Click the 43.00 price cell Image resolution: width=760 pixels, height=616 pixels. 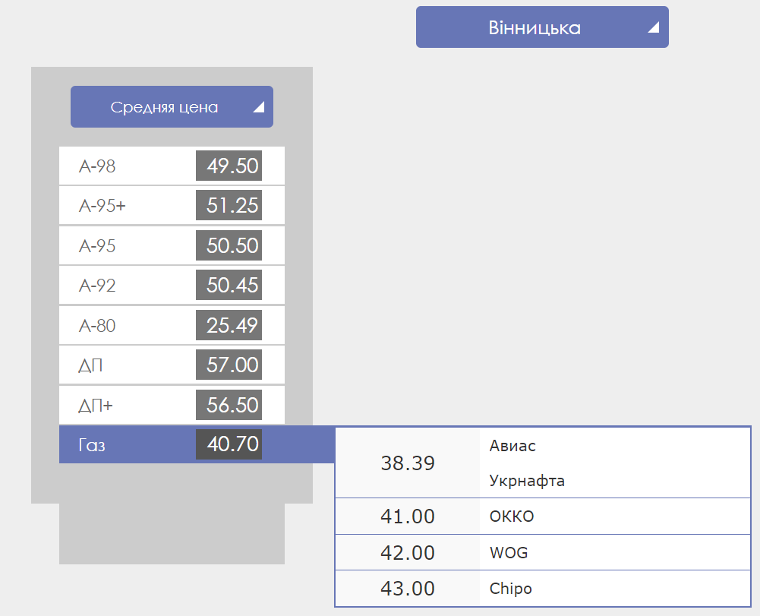pyautogui.click(x=408, y=589)
